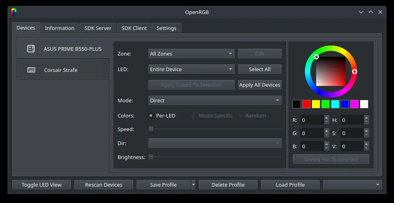Click the Brightness slider handle

point(151,157)
